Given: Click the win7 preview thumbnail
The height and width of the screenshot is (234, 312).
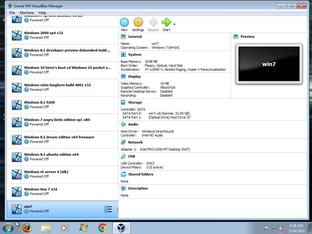Looking at the screenshot, I should click(x=269, y=64).
